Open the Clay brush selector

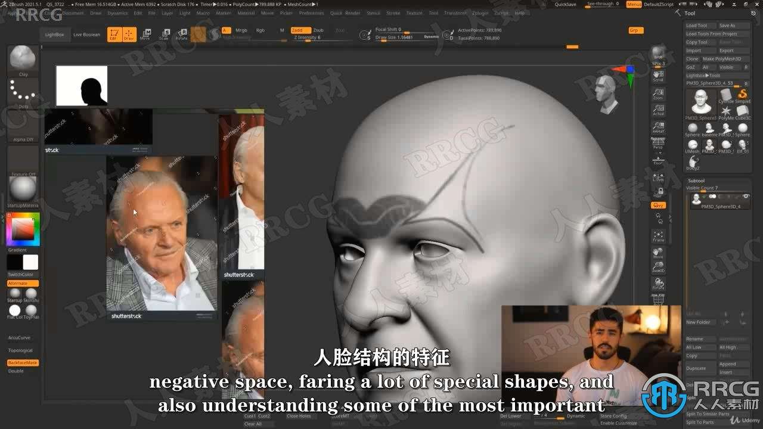pos(23,61)
